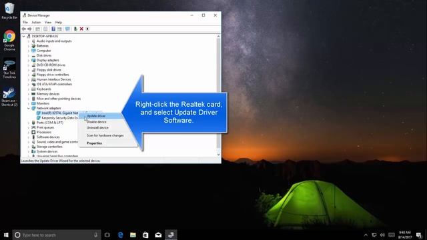Image resolution: width=427 pixels, height=240 pixels.
Task: Open the Action menu
Action: click(36, 22)
